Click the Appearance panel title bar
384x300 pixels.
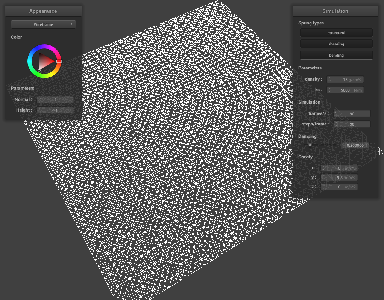click(43, 11)
